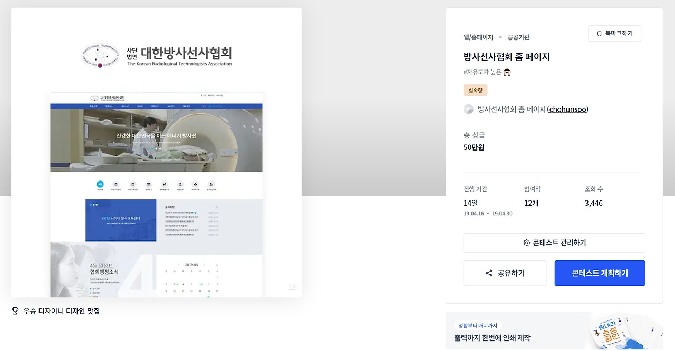Click the 북마크하기 bookmark button

click(x=614, y=33)
